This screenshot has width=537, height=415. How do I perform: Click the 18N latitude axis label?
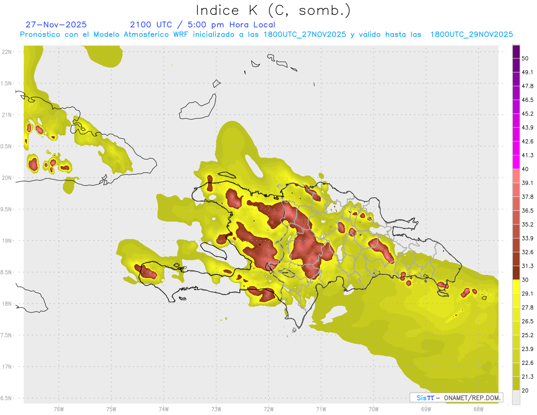(7, 304)
